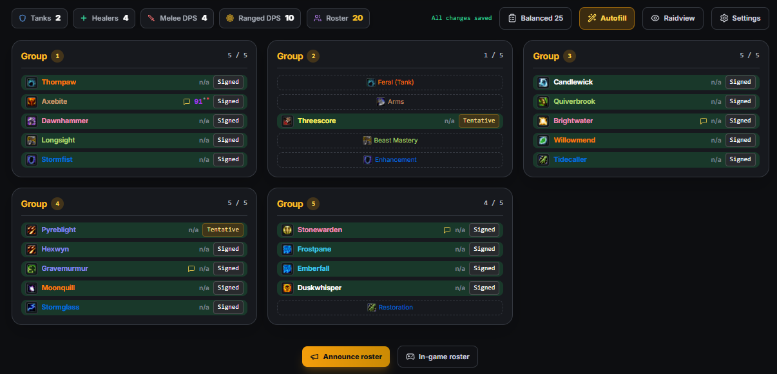Open Gravemurmur's note comment icon
Screen dimensions: 777x374
[191, 269]
